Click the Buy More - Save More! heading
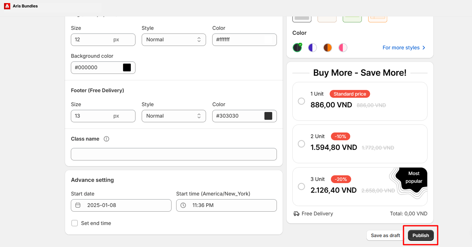This screenshot has width=472, height=247. (360, 73)
